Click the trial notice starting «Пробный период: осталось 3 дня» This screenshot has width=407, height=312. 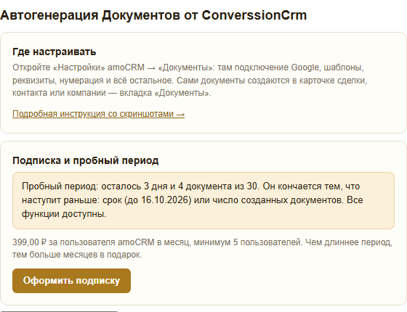pyautogui.click(x=203, y=200)
